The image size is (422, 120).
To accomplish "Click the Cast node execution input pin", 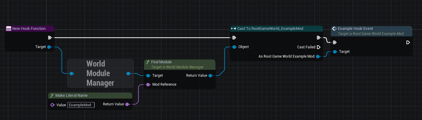I will pyautogui.click(x=234, y=38).
